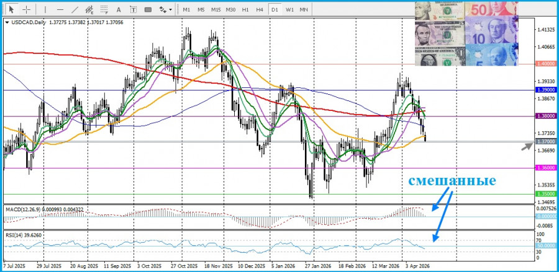
Task: Toggle the H4 timeframe
Action: coord(260,9)
